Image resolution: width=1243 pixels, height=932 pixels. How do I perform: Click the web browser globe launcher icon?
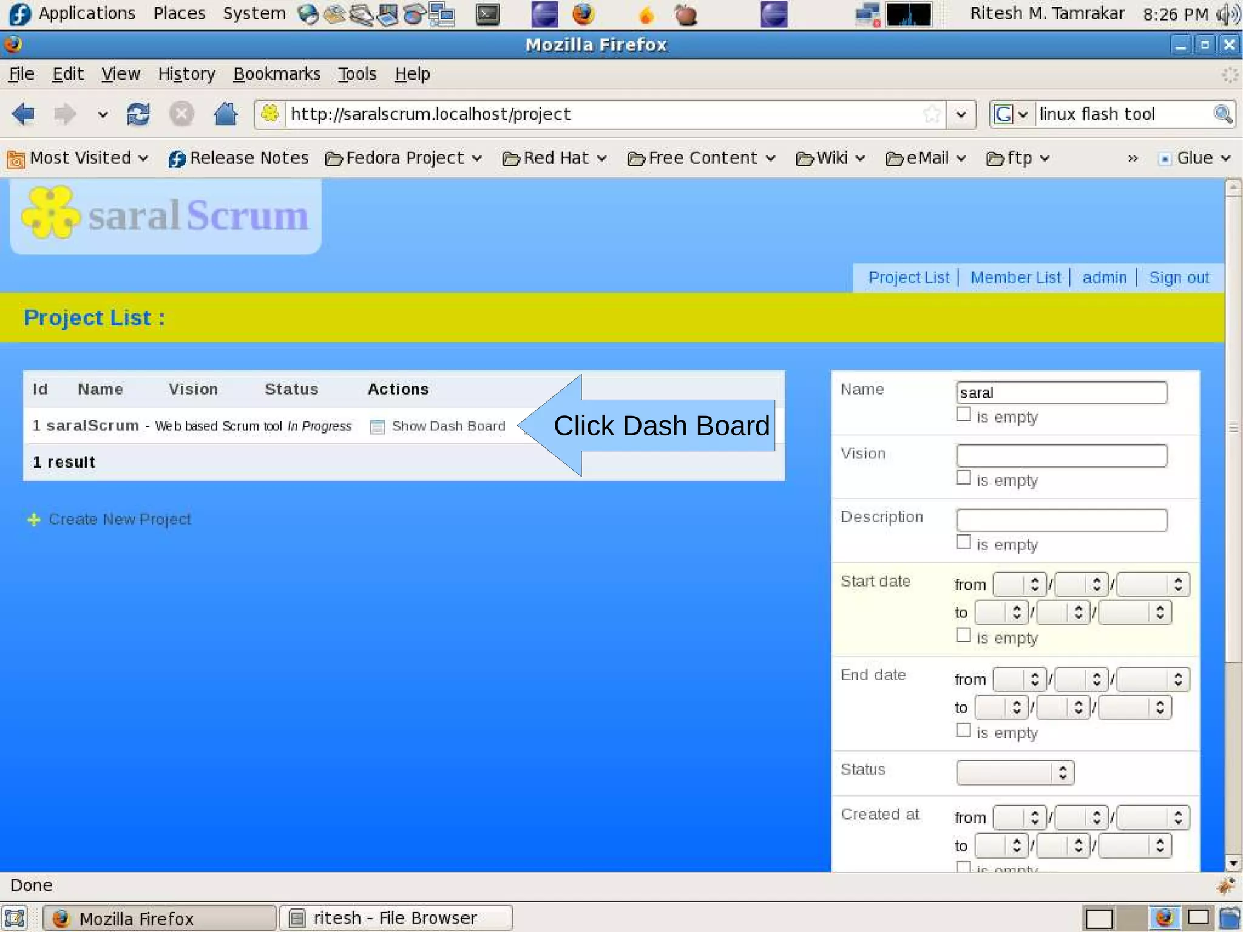pos(308,15)
